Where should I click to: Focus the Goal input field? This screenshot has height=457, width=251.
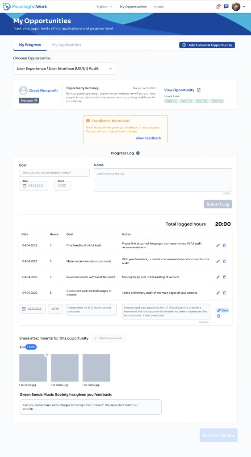[54, 173]
